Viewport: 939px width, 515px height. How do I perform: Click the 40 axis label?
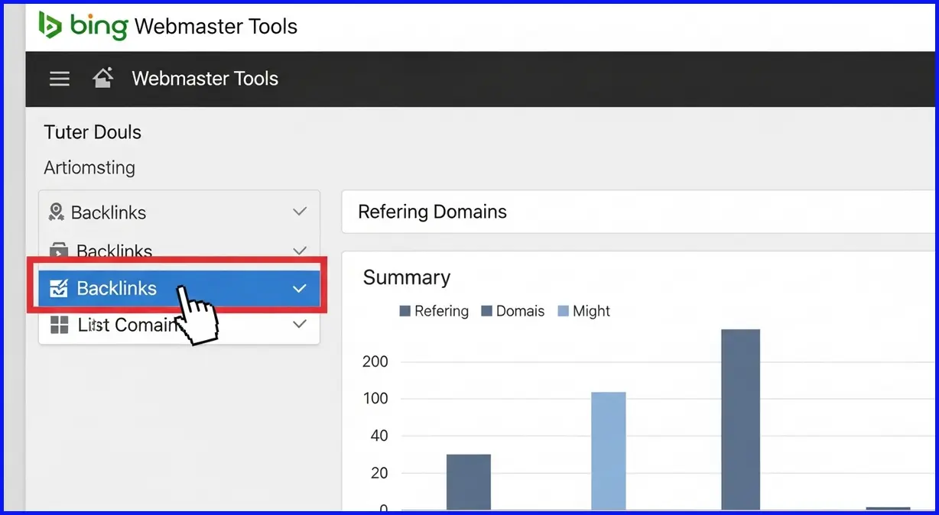(379, 436)
